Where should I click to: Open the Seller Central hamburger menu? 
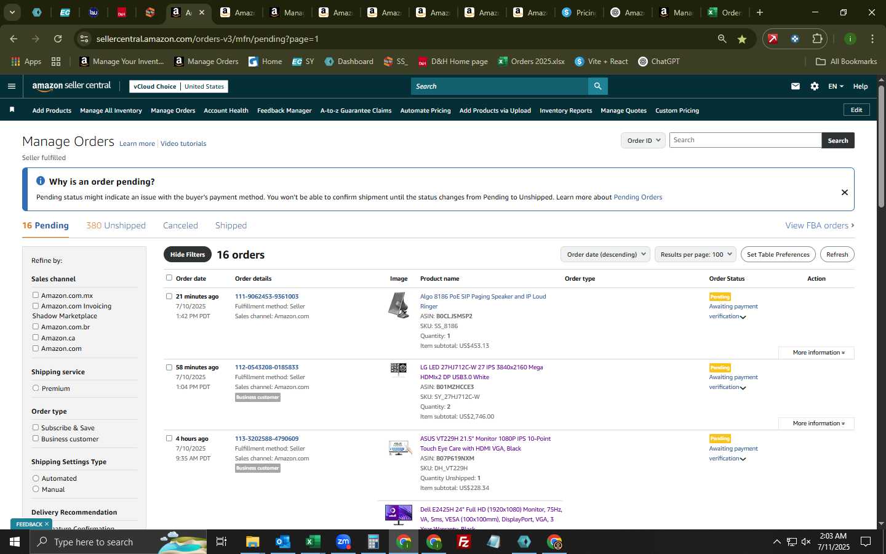click(x=11, y=86)
